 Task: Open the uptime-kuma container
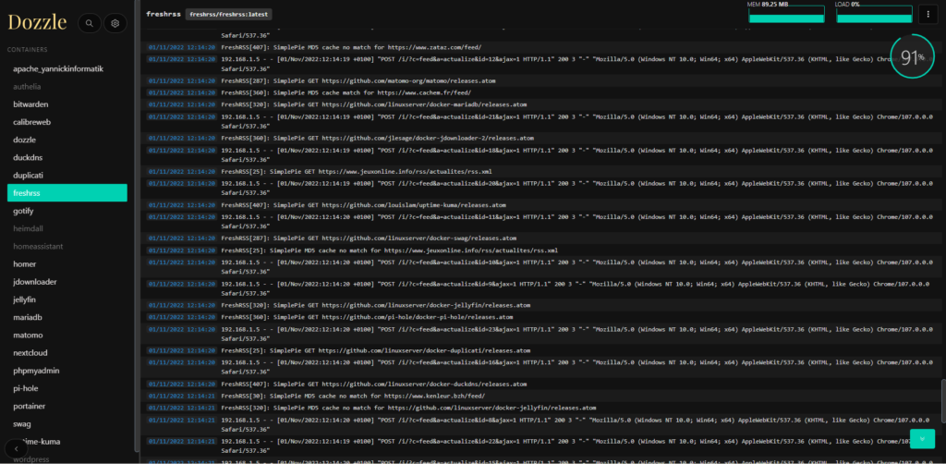tap(42, 441)
